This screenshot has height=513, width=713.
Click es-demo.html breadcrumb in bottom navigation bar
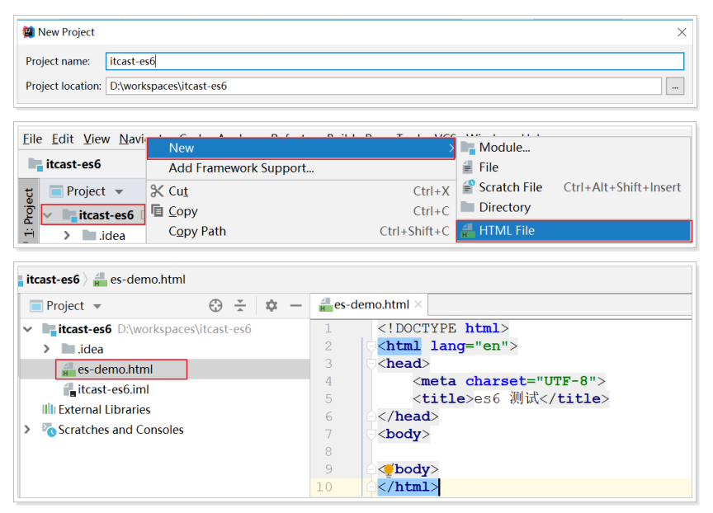(148, 280)
